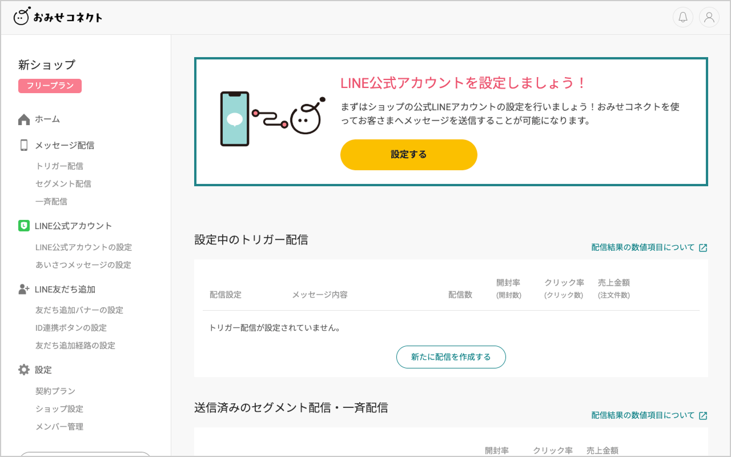Open 設定 menu section label
Viewport: 731px width, 457px height.
coord(43,370)
